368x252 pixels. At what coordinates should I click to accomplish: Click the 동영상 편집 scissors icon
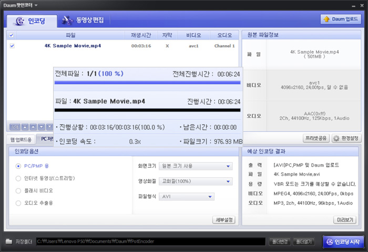coord(67,21)
